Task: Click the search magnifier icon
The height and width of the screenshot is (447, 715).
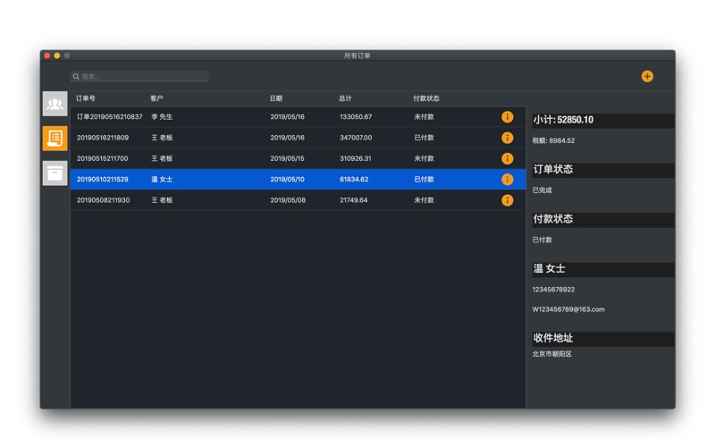Action: tap(77, 77)
